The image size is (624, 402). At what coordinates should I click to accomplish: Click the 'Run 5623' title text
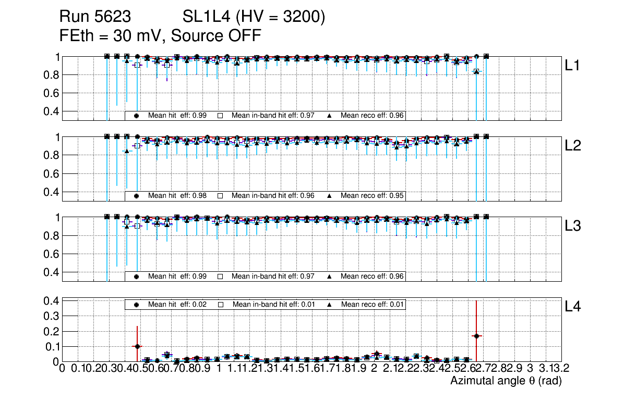[x=94, y=18]
